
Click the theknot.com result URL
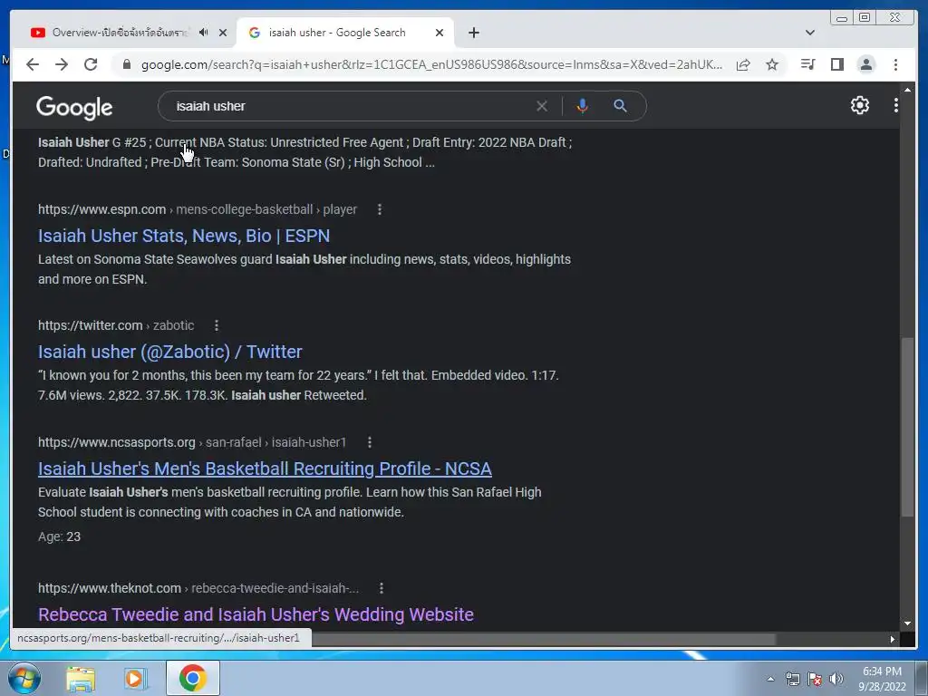point(198,588)
